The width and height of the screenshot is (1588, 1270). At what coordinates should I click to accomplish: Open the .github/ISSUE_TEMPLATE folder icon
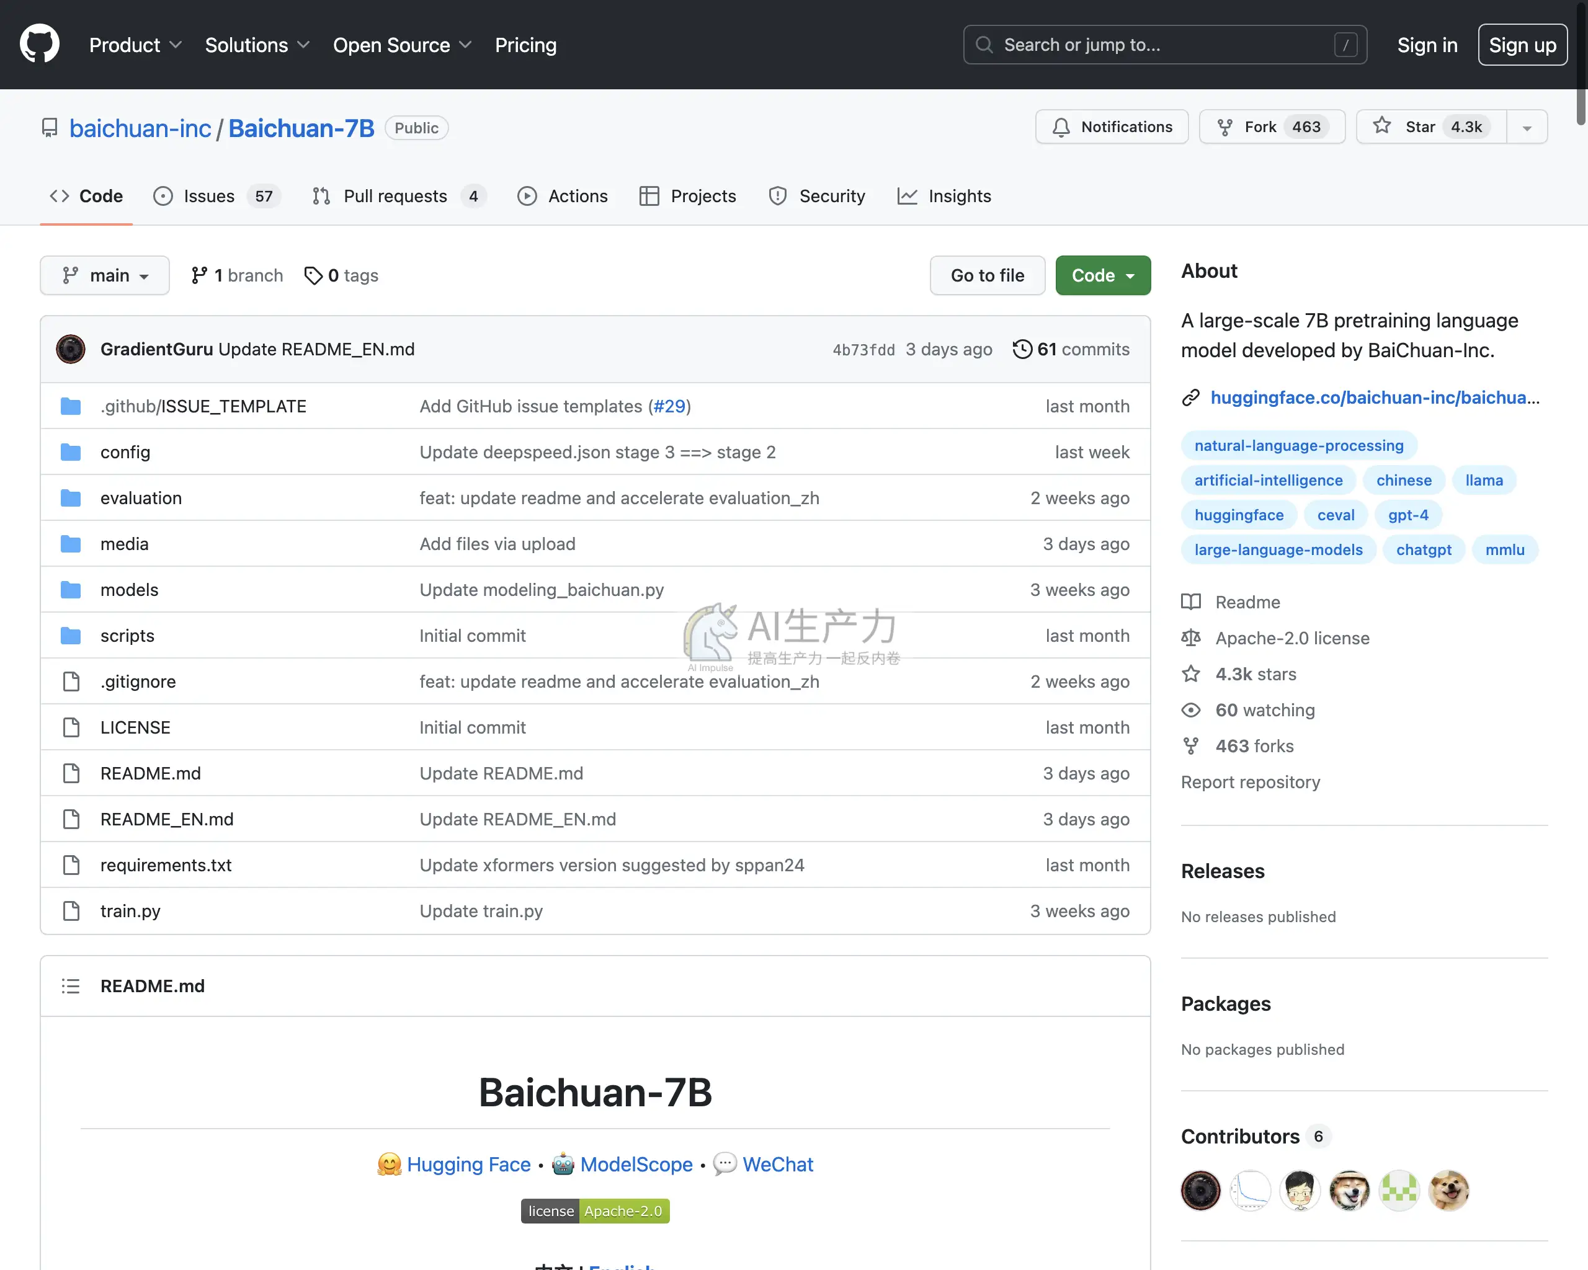[71, 406]
